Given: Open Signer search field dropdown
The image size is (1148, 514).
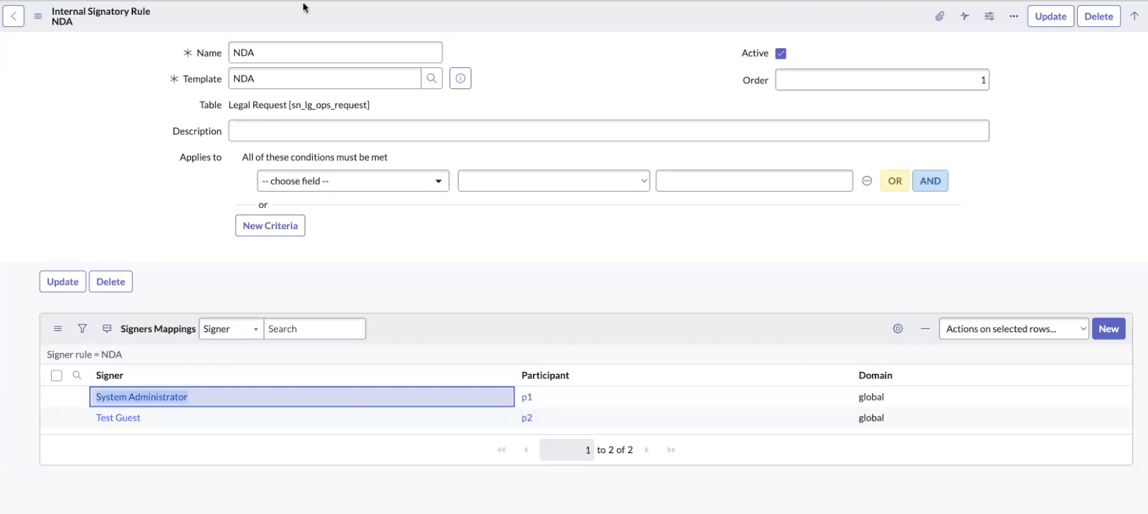Looking at the screenshot, I should click(x=231, y=329).
